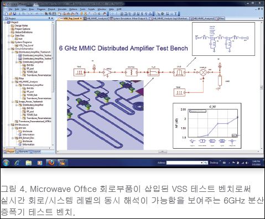Select the bandpass filter block in diagram

(179, 72)
